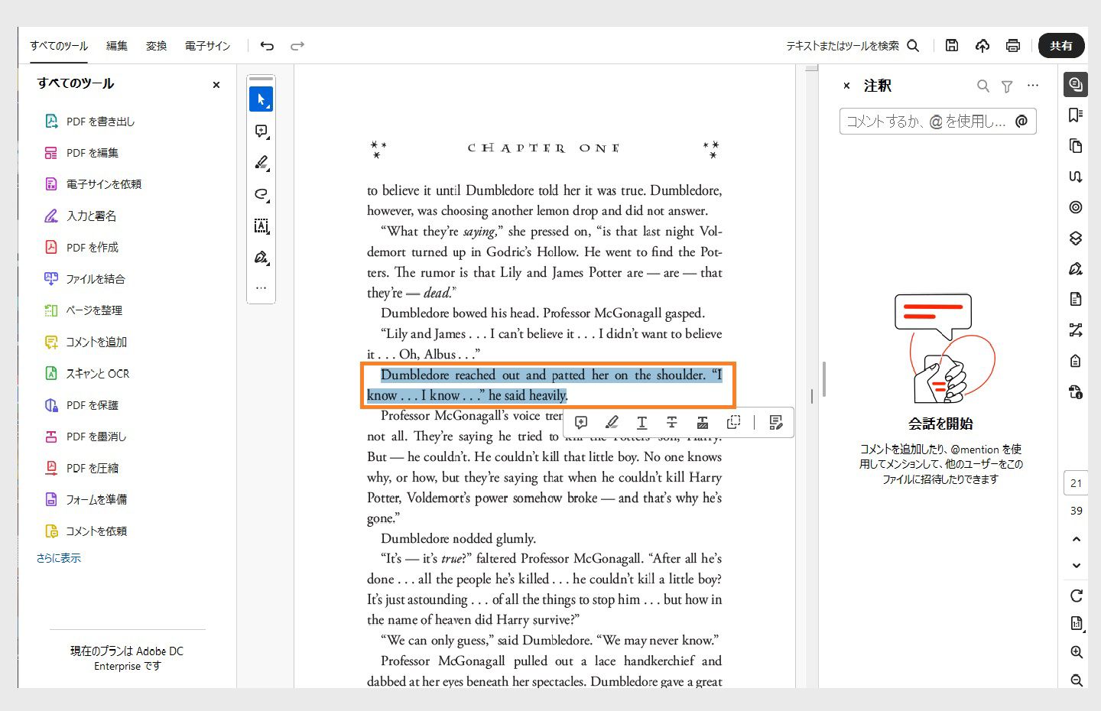
Task: Save the document with the floppy icon
Action: 952,46
